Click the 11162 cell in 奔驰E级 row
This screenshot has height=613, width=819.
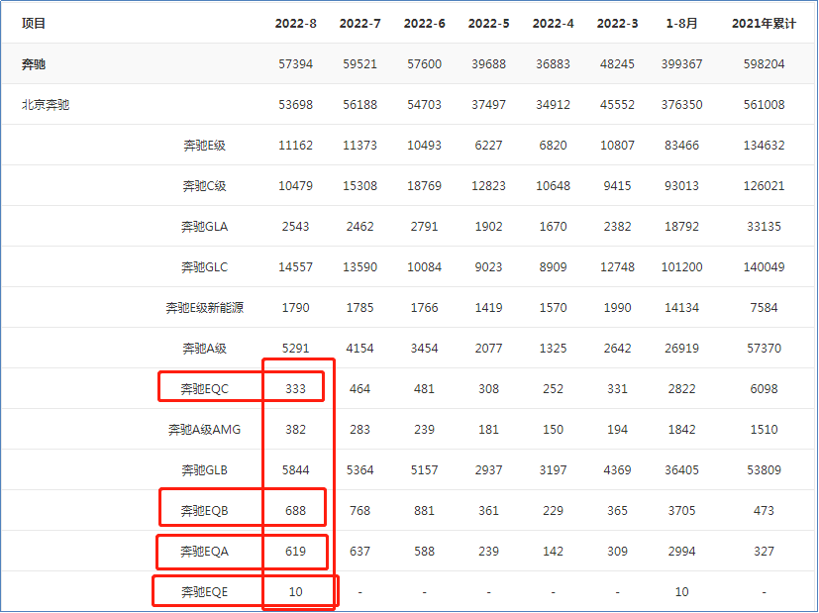(x=296, y=146)
